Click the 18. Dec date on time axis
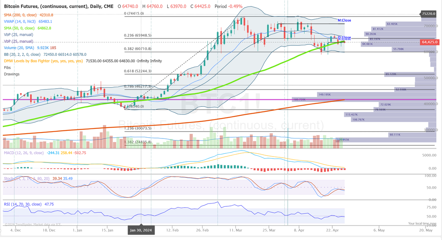 pyautogui.click(x=49, y=230)
